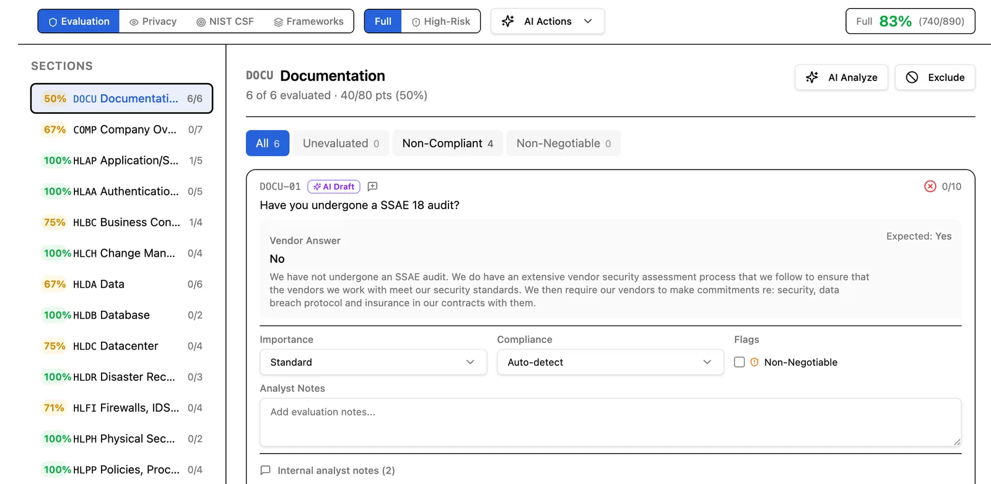
Task: Select the Non-Compliant 4 filter tab
Action: pyautogui.click(x=447, y=143)
